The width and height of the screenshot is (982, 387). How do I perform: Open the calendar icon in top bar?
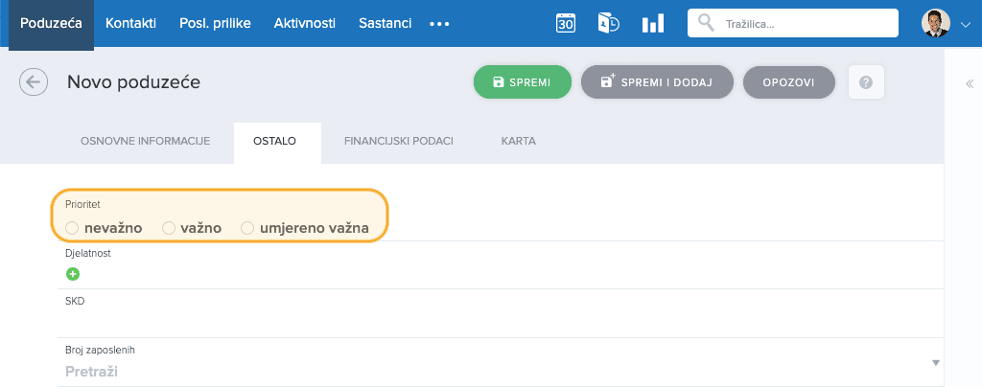pos(566,23)
